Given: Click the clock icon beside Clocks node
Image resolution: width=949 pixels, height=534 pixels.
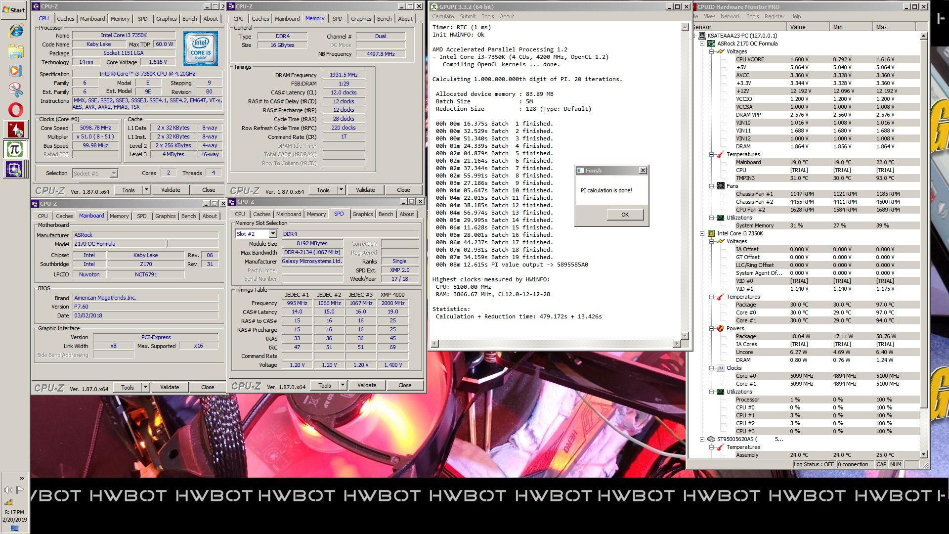Looking at the screenshot, I should (720, 368).
